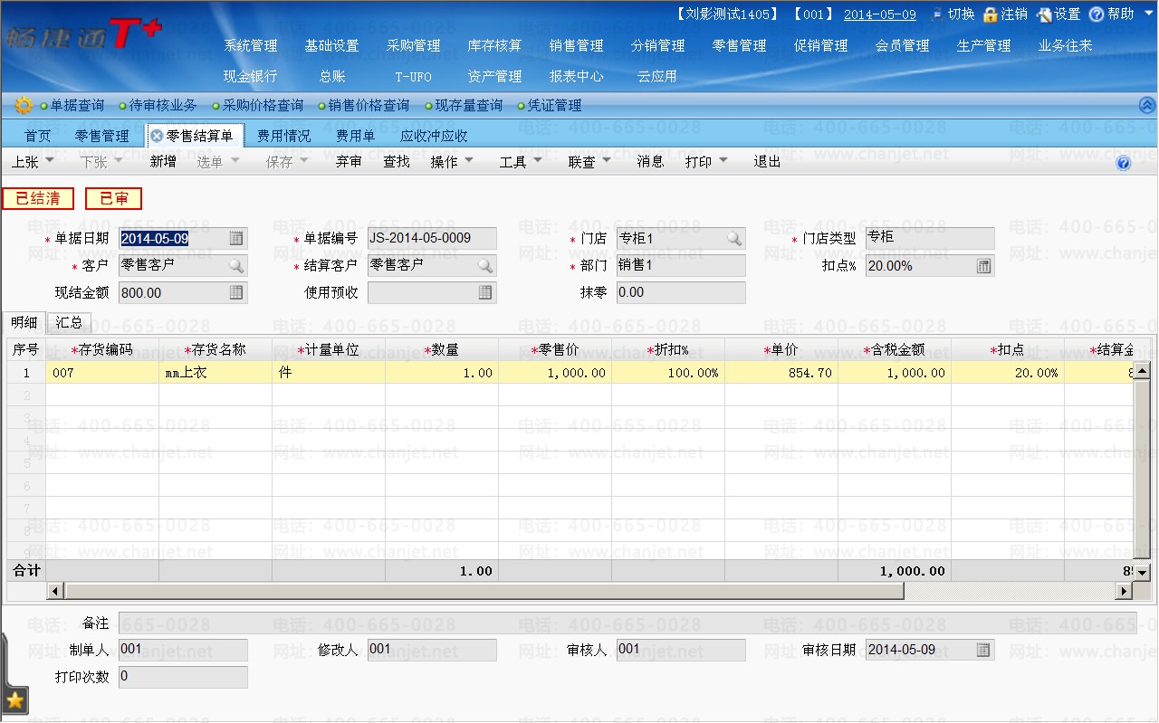Screen dimensions: 1159x723
Task: Expand the 打印 dropdown menu
Action: [705, 161]
